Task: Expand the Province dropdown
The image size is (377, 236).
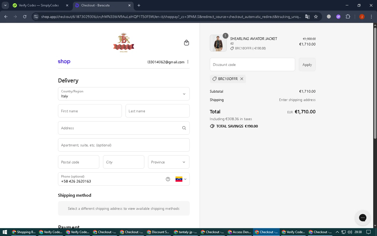Action: (x=169, y=162)
